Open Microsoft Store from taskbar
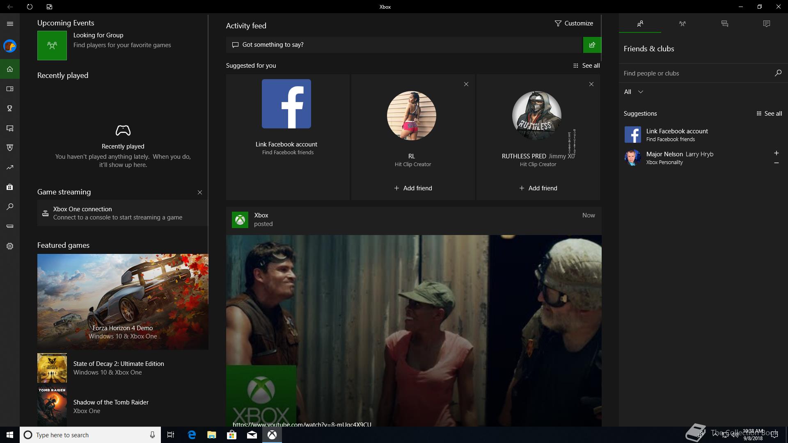The image size is (788, 443). 232,435
